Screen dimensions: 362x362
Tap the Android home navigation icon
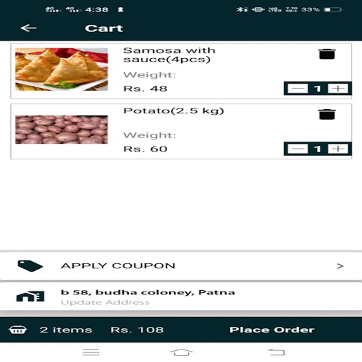(181, 352)
